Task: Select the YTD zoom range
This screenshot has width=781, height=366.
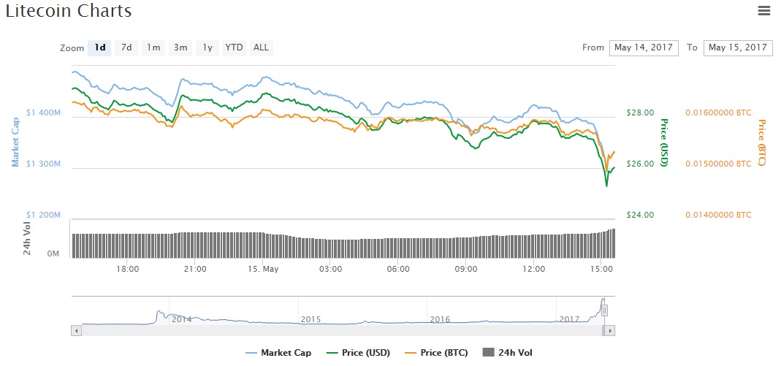Action: (x=234, y=47)
